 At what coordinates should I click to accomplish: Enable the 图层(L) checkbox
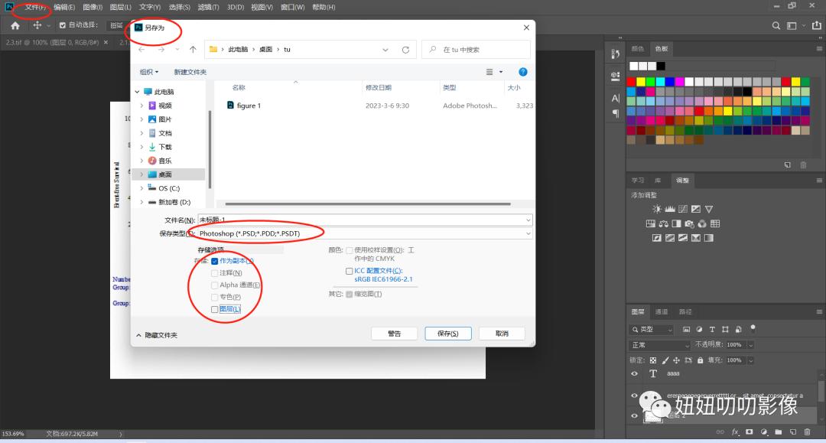(x=215, y=309)
